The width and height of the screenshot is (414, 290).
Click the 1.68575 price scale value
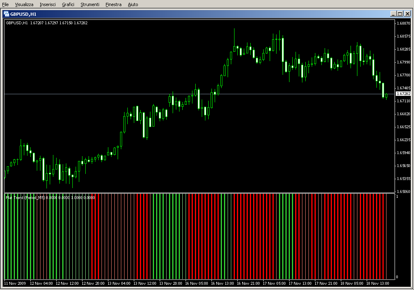(x=403, y=36)
